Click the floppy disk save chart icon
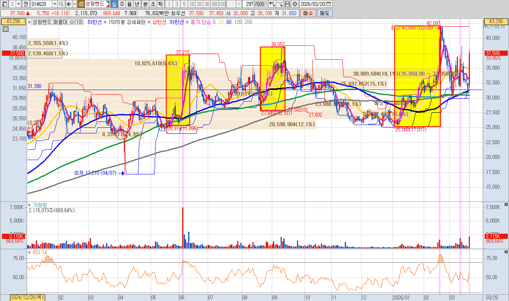Viewport: 509px width, 301px height. pos(287,4)
